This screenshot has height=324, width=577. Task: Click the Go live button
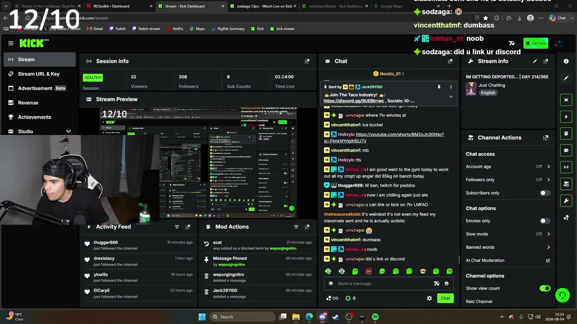536,43
